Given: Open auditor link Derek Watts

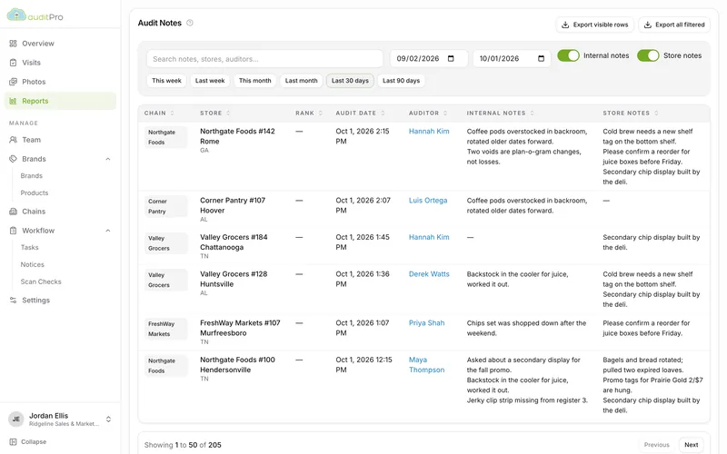Looking at the screenshot, I should point(429,274).
